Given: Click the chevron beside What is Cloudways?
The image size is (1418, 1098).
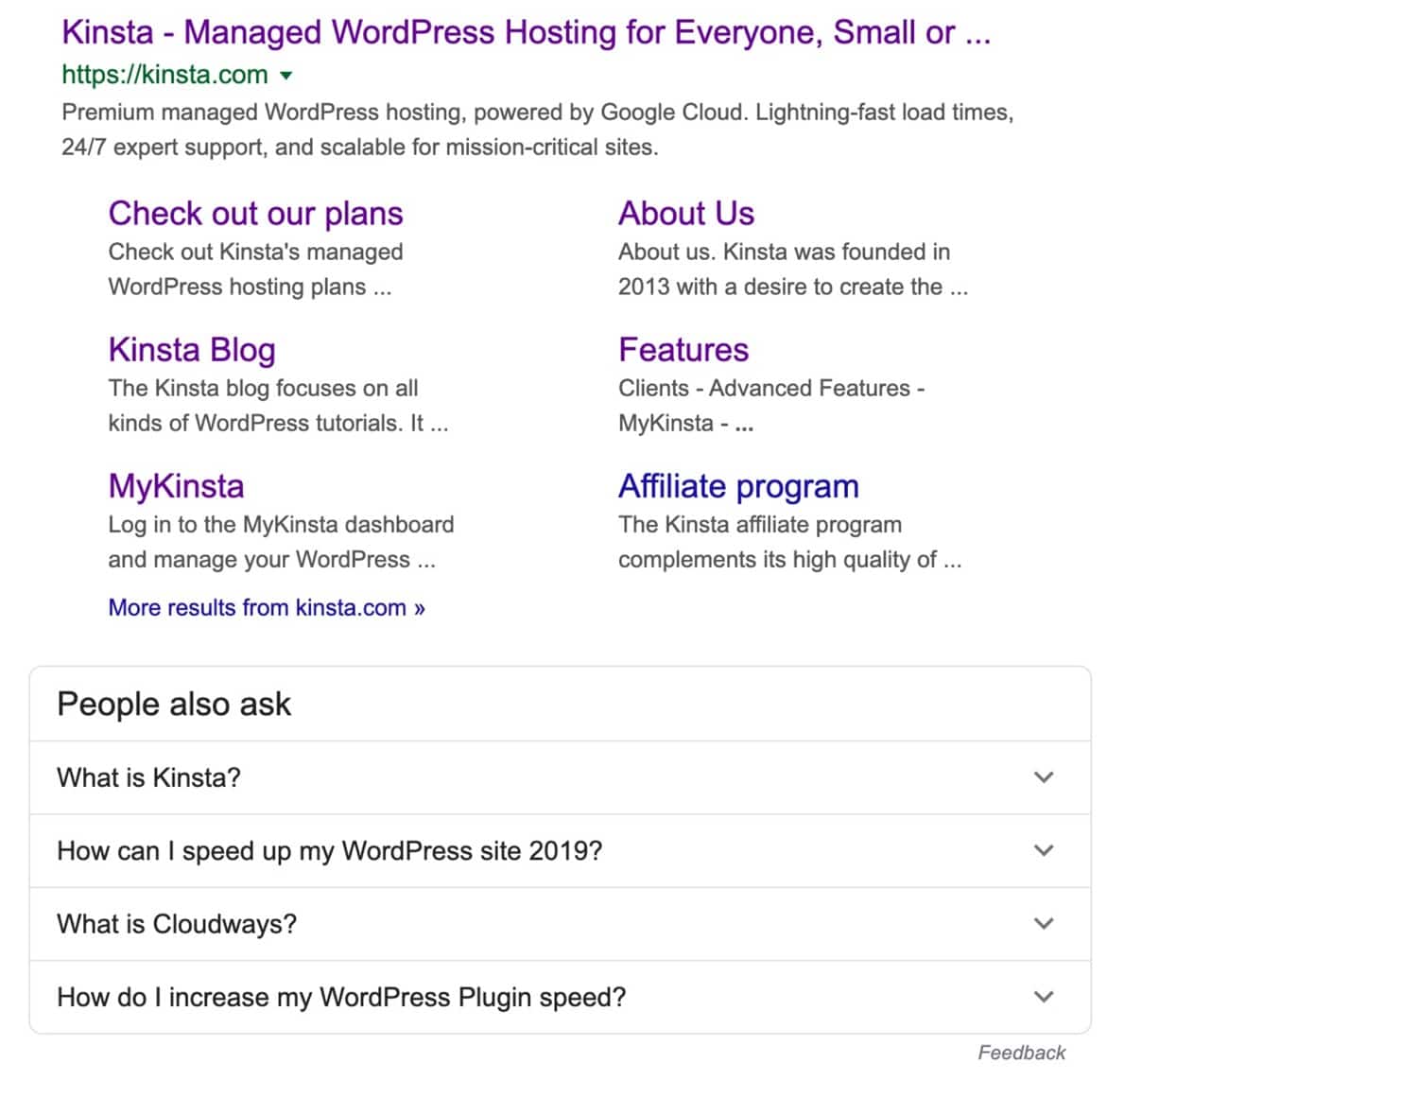Looking at the screenshot, I should pyautogui.click(x=1044, y=924).
